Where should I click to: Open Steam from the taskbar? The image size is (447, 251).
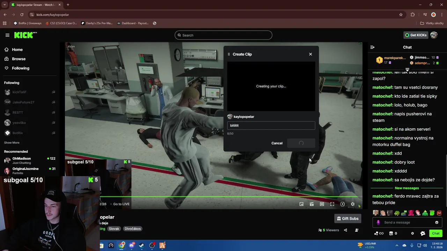pyautogui.click(x=142, y=245)
